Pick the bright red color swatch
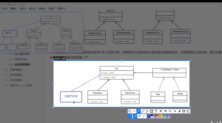The height and width of the screenshot is (123, 222). click(x=158, y=115)
